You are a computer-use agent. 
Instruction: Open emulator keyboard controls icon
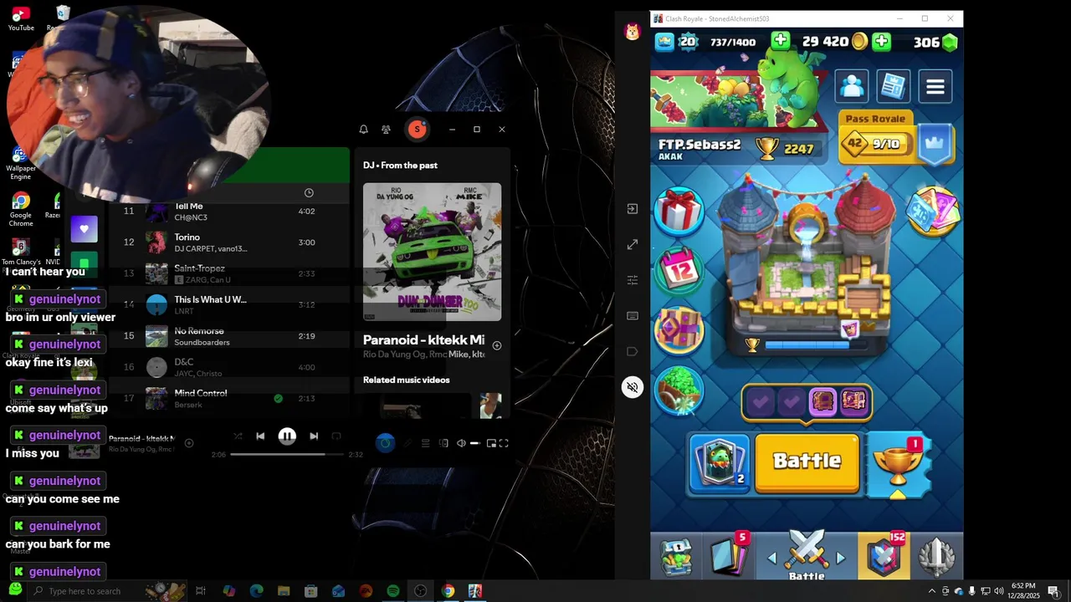coord(633,316)
